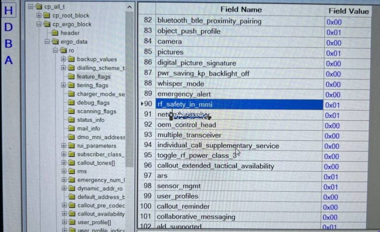Select the letter H sidebar icon
380x232 pixels.
[x=9, y=11]
